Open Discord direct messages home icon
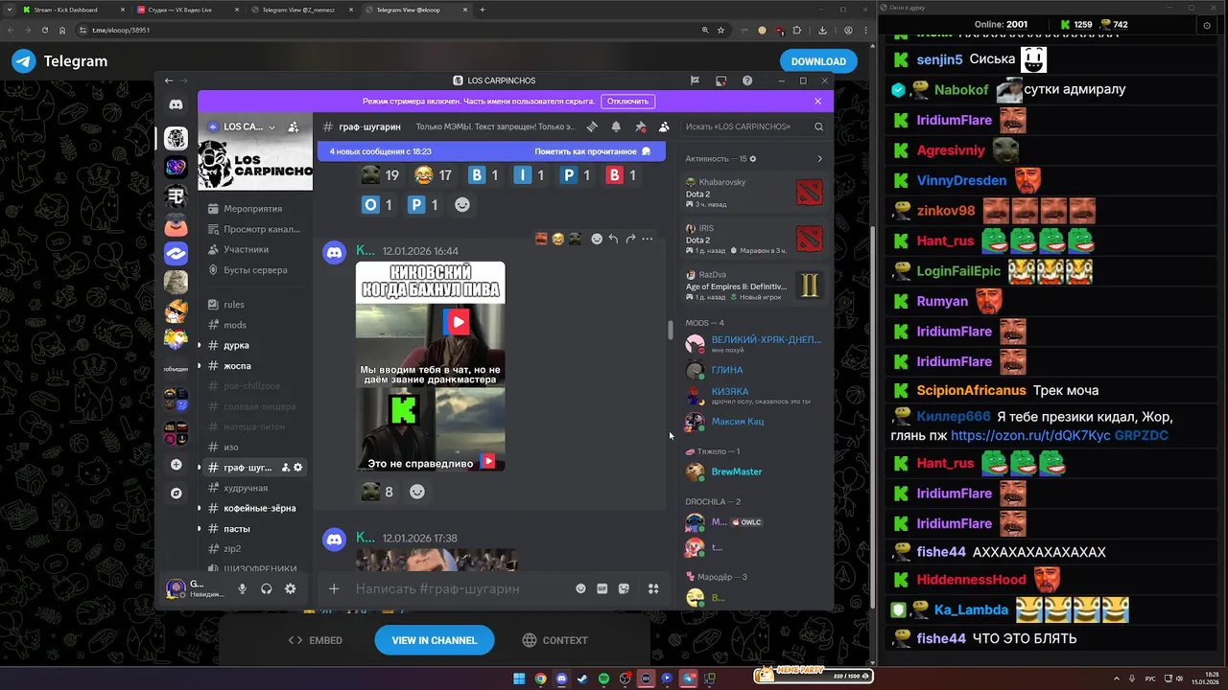This screenshot has height=690, width=1228. coord(176,104)
